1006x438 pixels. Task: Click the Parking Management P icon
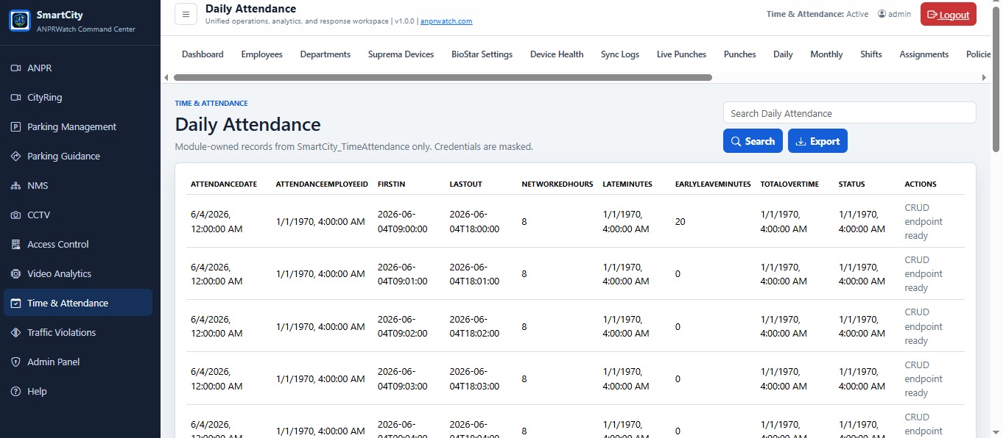pos(15,126)
